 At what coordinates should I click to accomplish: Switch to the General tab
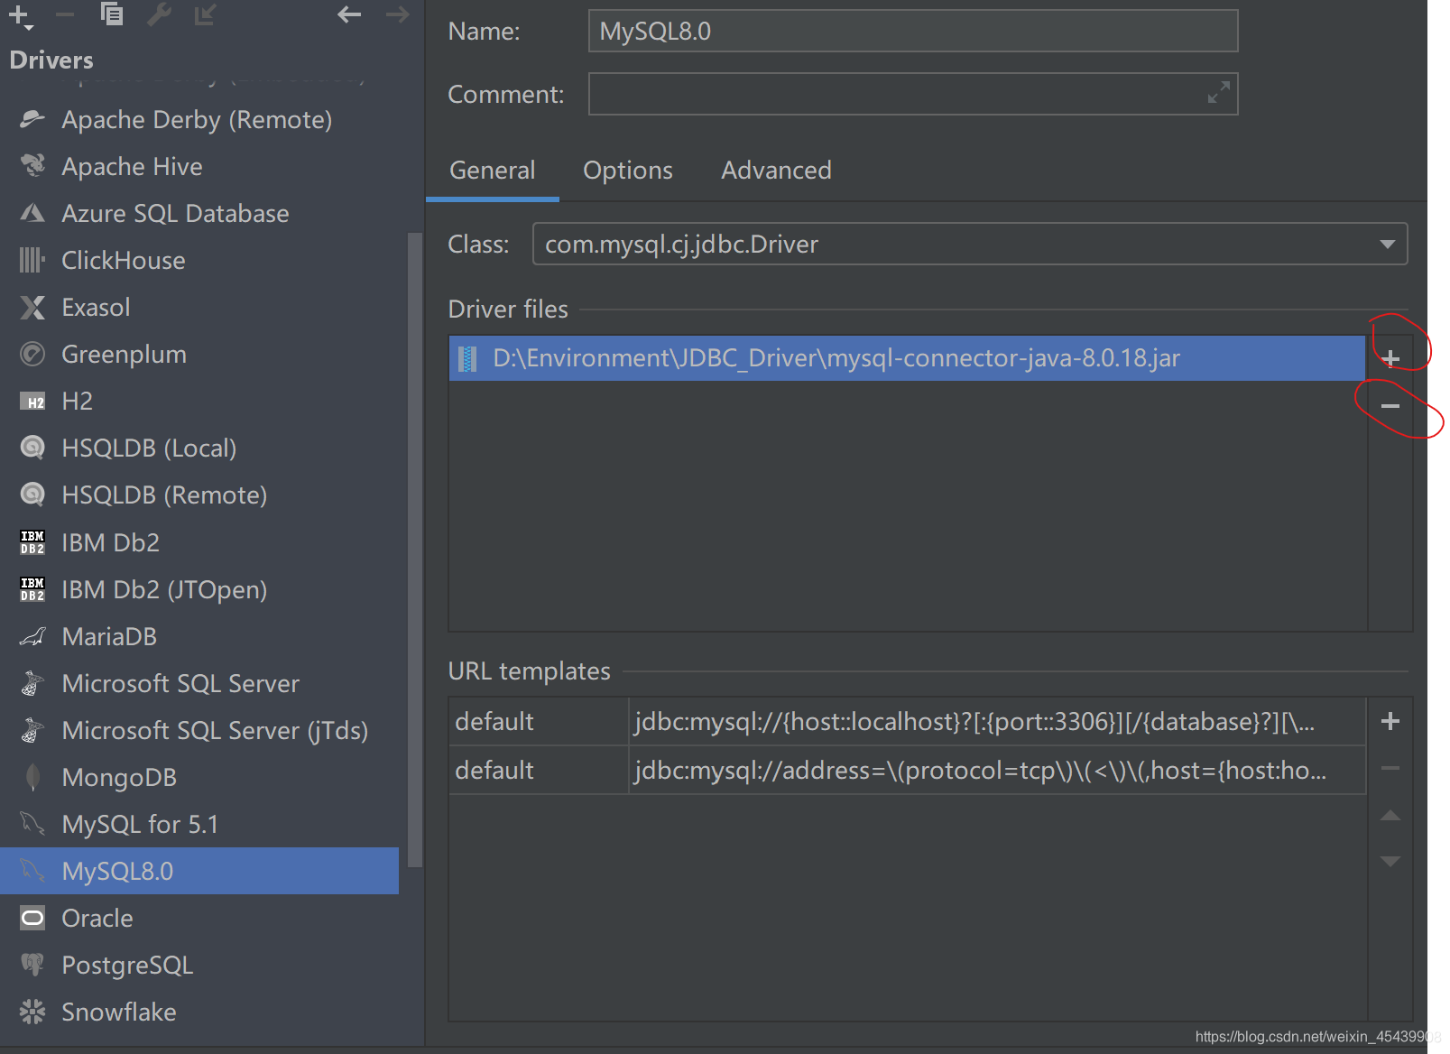coord(493,170)
